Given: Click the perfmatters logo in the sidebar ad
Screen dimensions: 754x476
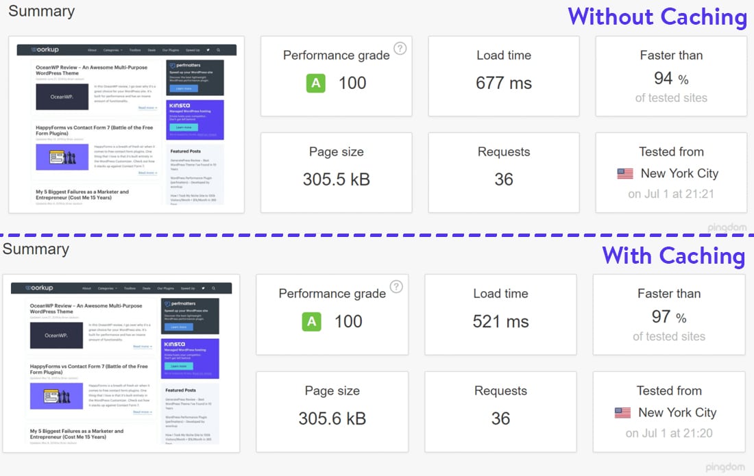Looking at the screenshot, I should 186,66.
